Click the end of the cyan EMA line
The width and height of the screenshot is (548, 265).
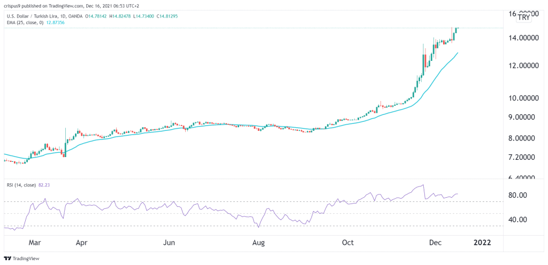click(x=458, y=53)
